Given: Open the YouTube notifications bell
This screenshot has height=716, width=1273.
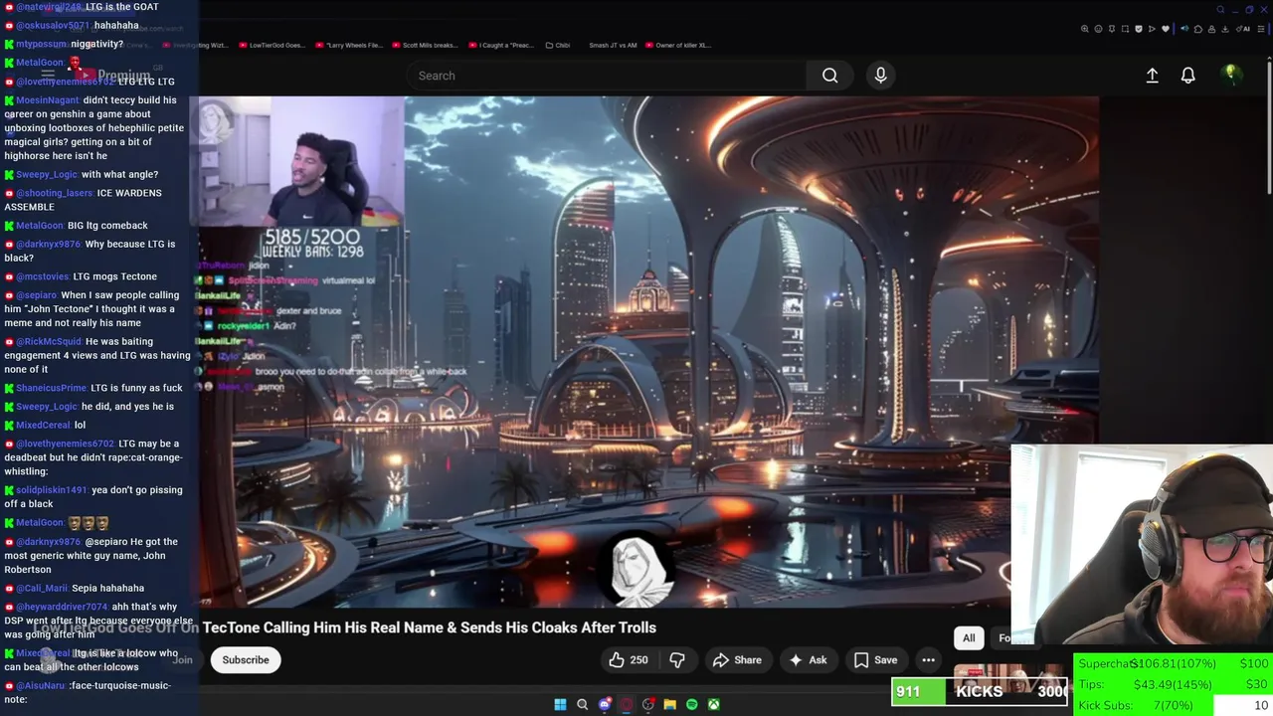Looking at the screenshot, I should click(x=1187, y=76).
